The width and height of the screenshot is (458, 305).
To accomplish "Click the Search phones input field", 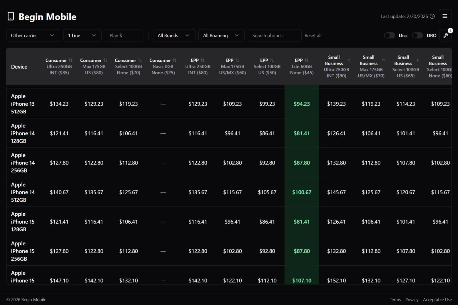I will 274,35.
